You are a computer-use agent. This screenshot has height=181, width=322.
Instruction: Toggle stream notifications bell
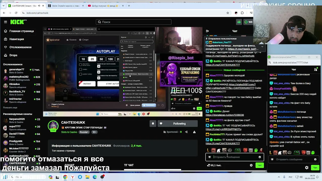coord(153,124)
